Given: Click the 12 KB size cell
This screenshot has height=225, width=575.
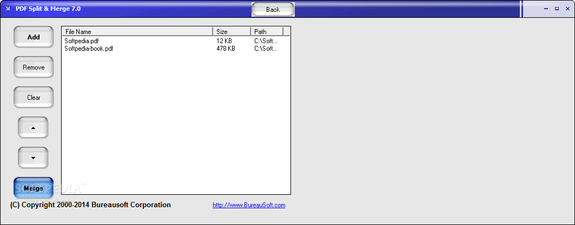Looking at the screenshot, I should click(224, 41).
